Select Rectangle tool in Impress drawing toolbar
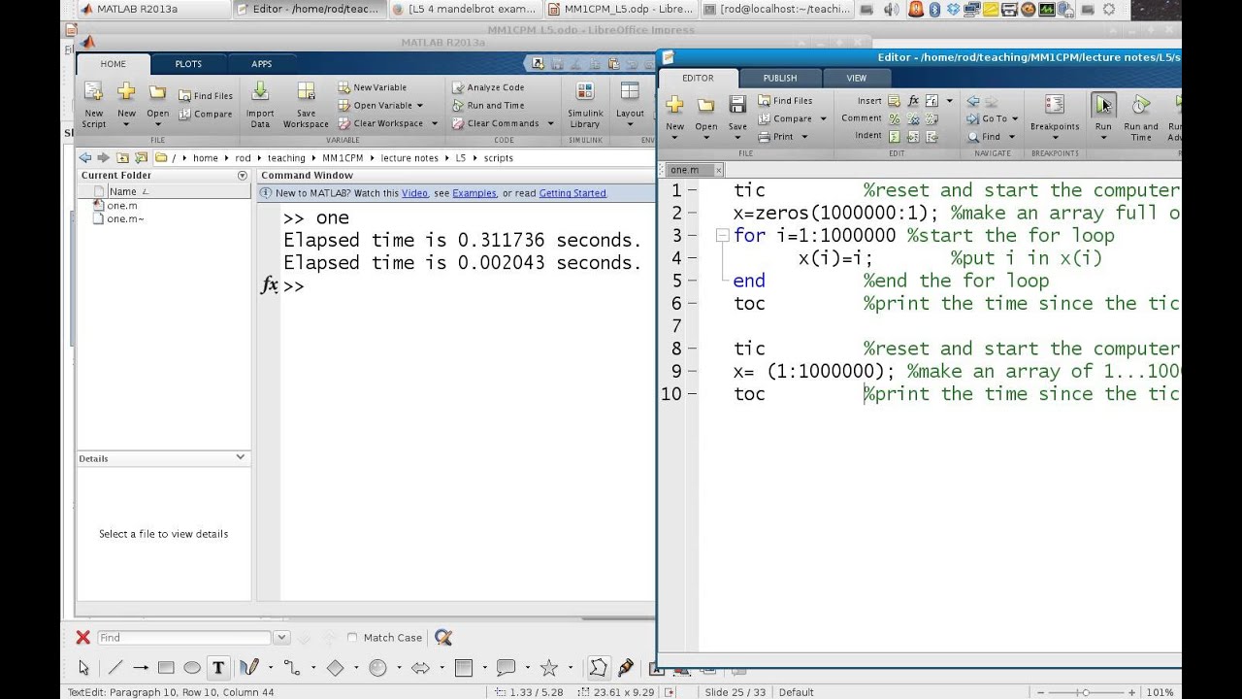This screenshot has width=1242, height=699. click(x=166, y=667)
